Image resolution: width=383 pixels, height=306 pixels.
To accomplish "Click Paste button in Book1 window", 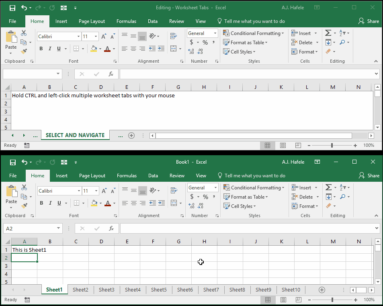I will (11, 197).
